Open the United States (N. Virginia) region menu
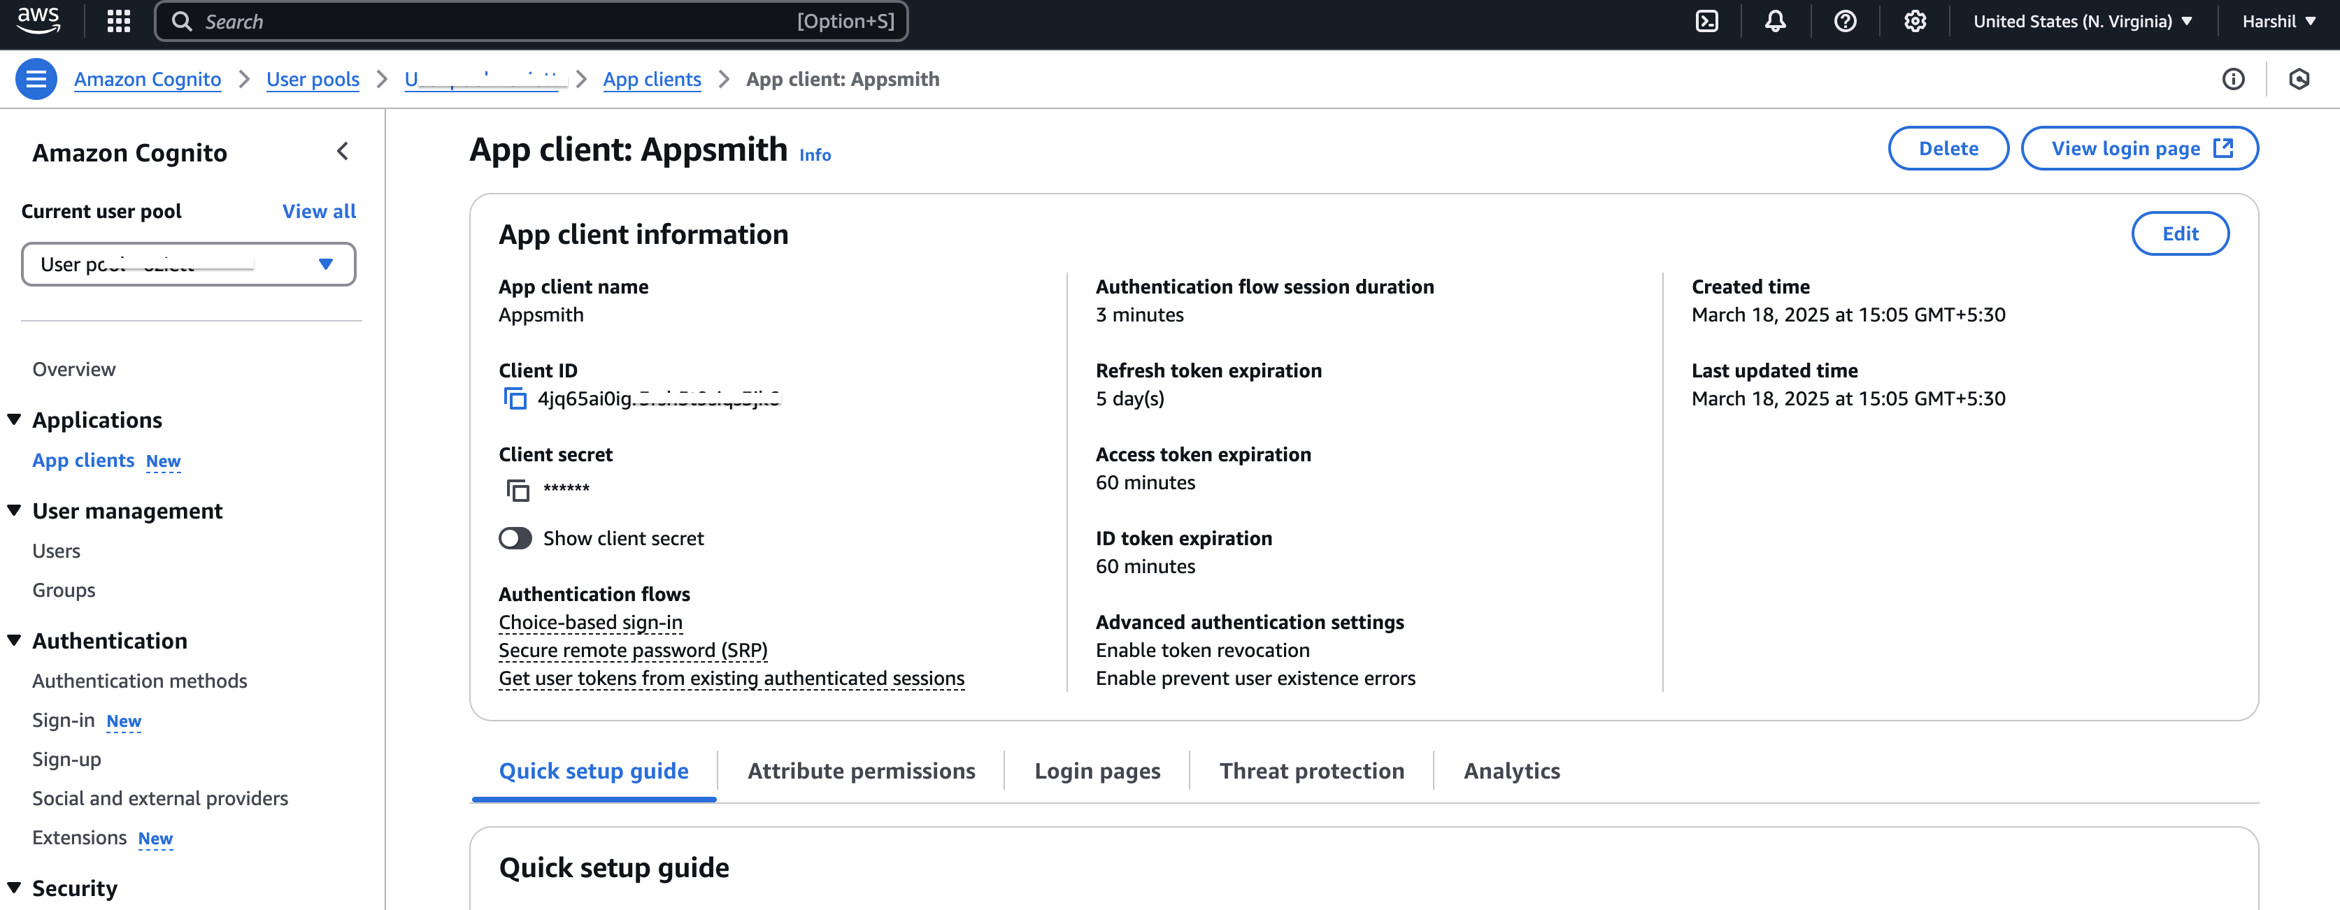Viewport: 2340px width, 910px height. (2082, 21)
